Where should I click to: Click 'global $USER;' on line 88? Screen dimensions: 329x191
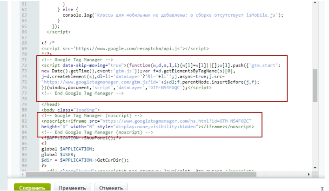tap(59, 155)
